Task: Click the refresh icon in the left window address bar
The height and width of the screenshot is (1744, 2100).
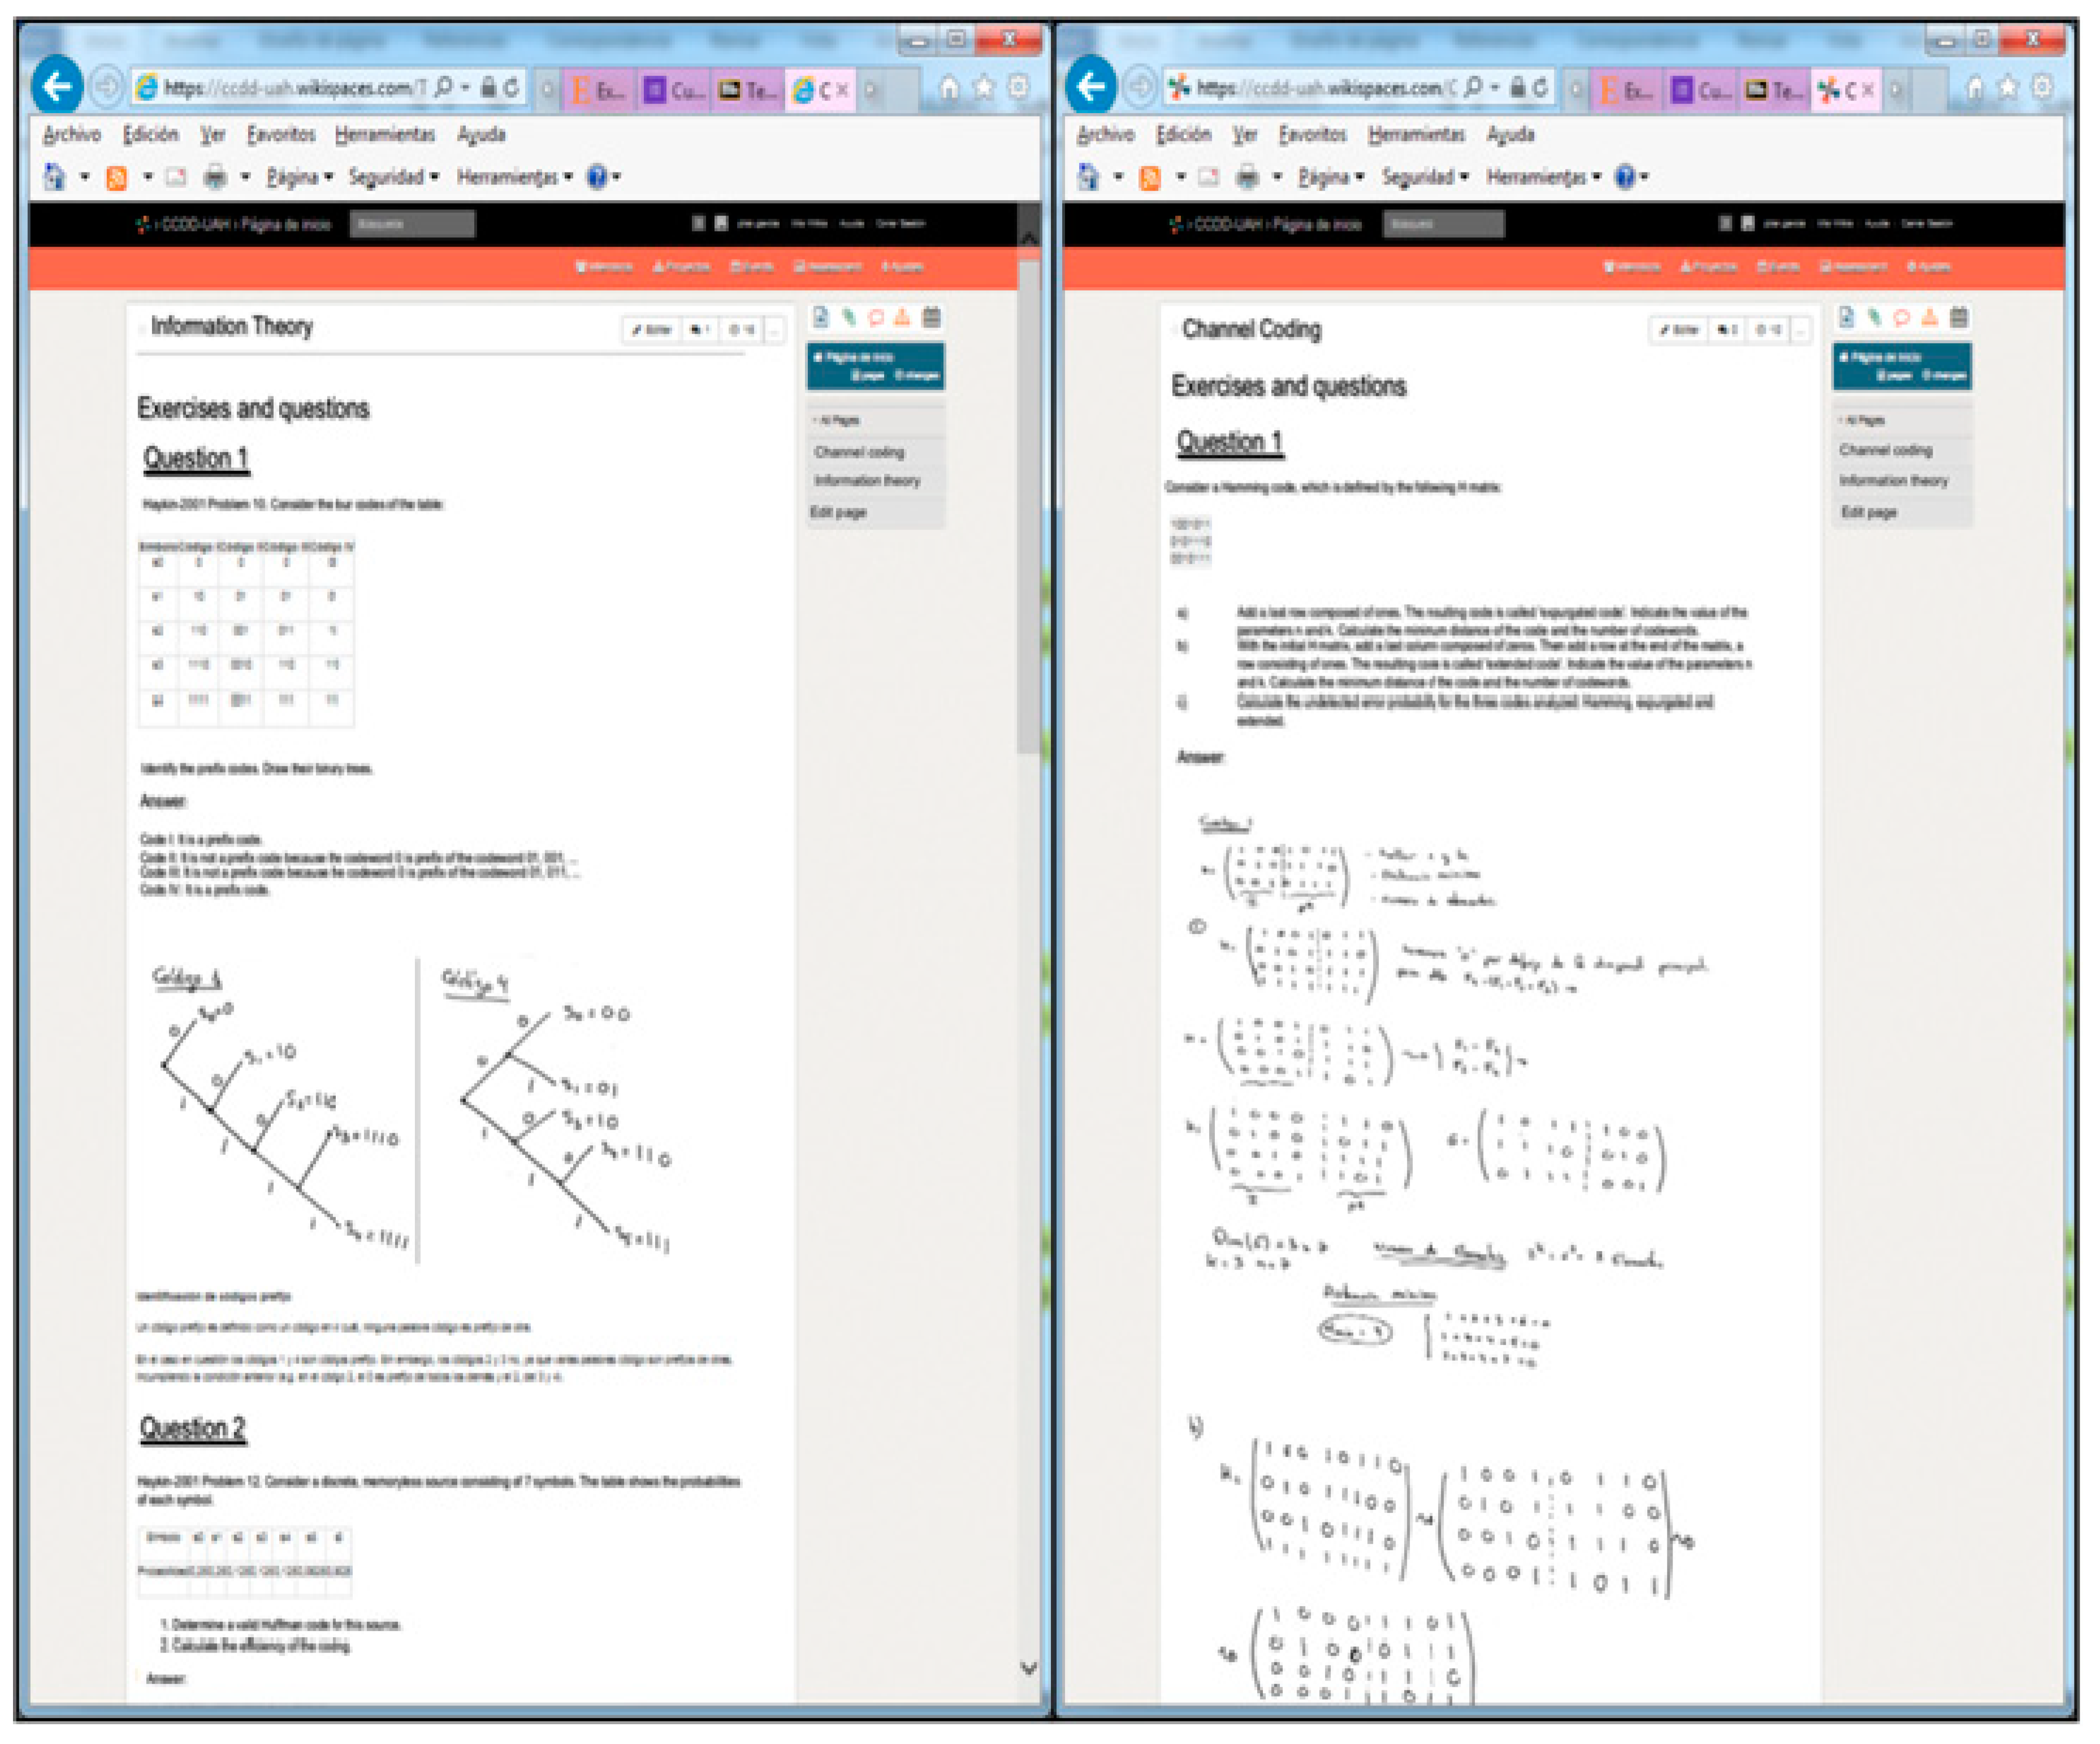Action: 512,88
